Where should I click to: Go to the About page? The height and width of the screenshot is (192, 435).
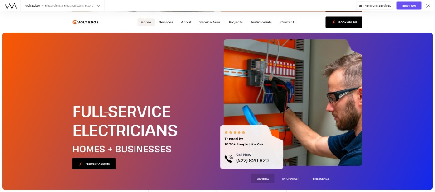[x=186, y=22]
